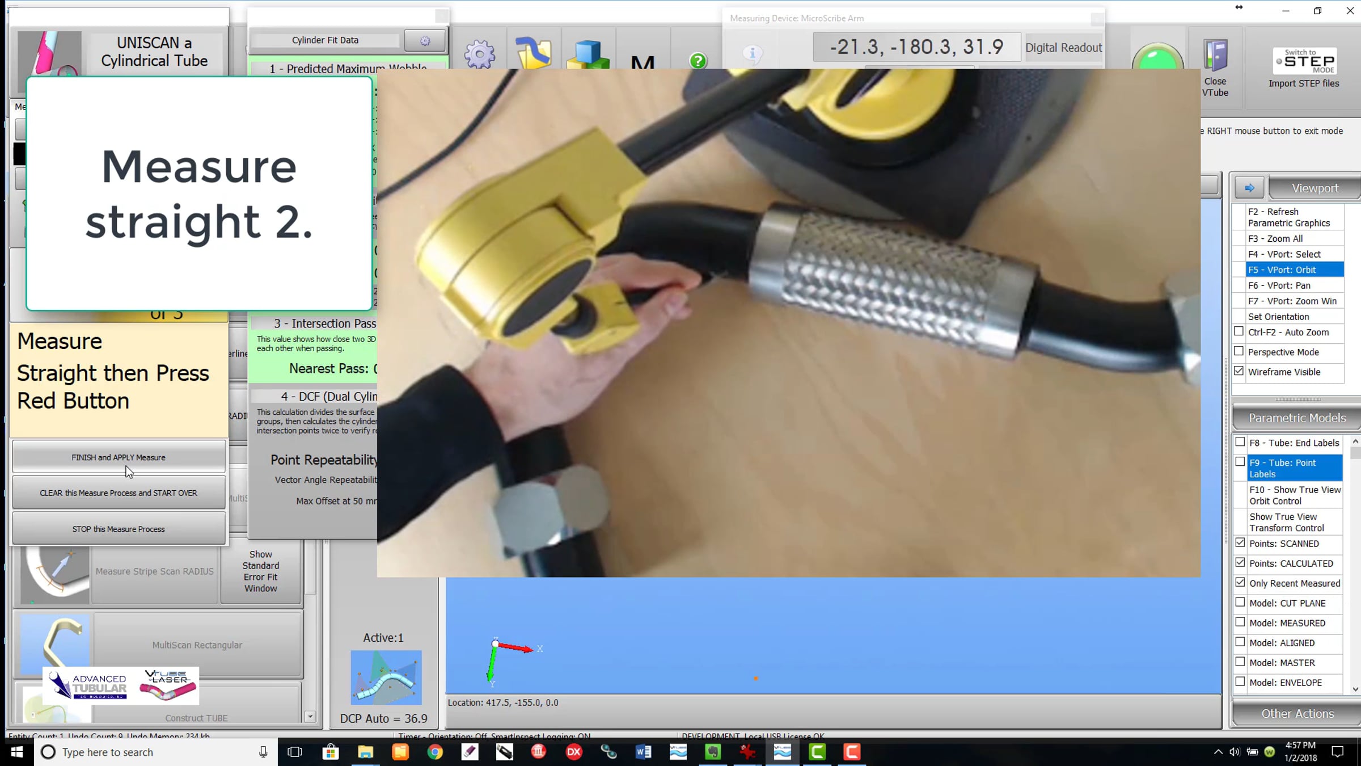Viewport: 1361px width, 766px height.
Task: Open the green question mark help icon
Action: pyautogui.click(x=698, y=60)
